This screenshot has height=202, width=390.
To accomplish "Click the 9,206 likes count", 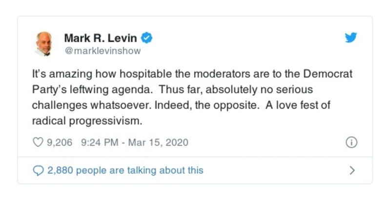I will click(59, 142).
